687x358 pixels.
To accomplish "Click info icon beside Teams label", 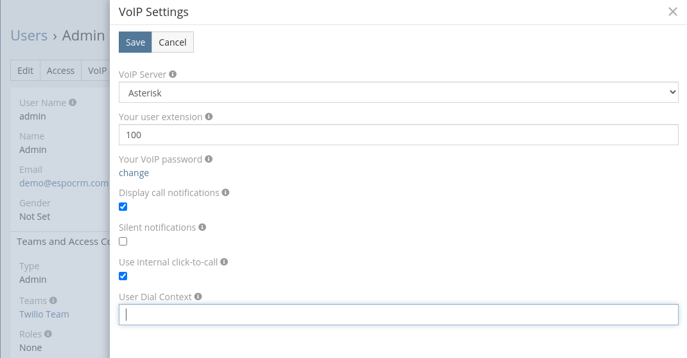I will [53, 300].
